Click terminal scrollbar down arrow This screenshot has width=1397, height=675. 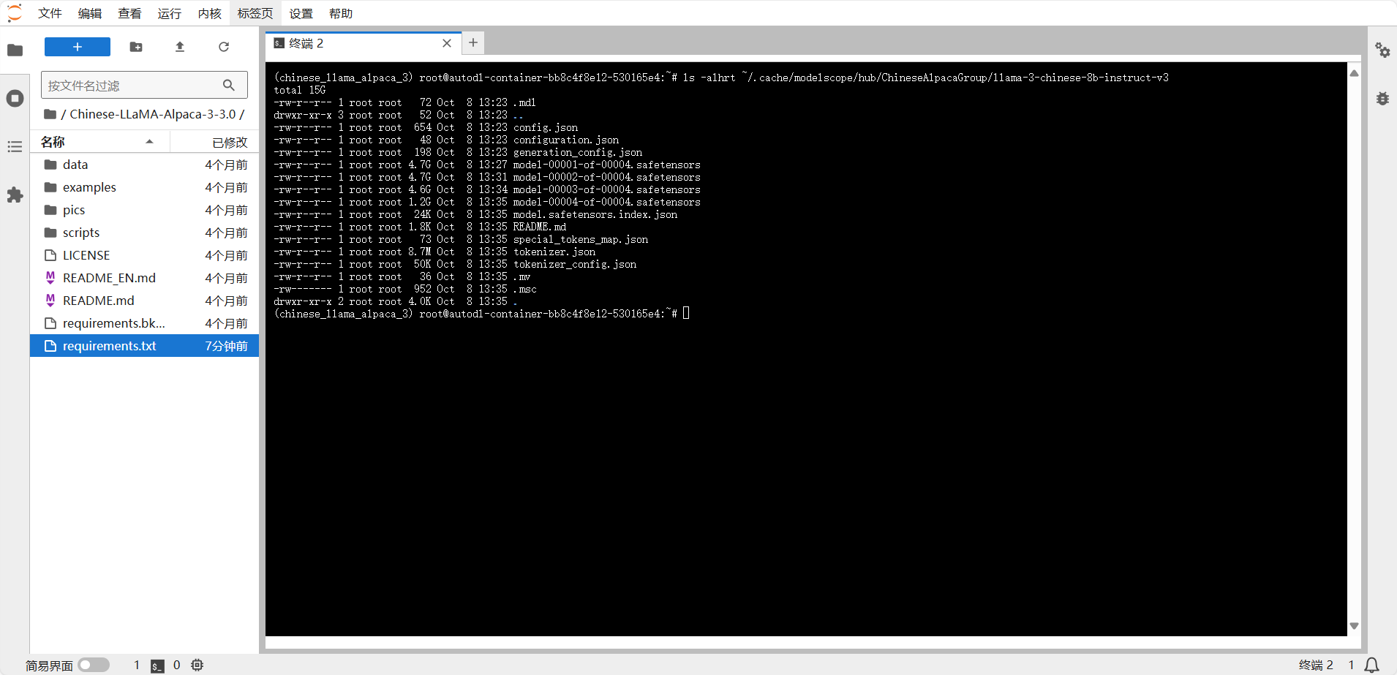click(1354, 626)
